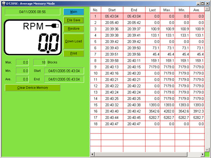Click the Start column header
Image resolution: width=211 pixels, height=158 pixels.
click(112, 10)
